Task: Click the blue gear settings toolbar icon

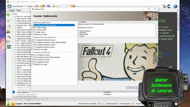Action: tap(49, 6)
